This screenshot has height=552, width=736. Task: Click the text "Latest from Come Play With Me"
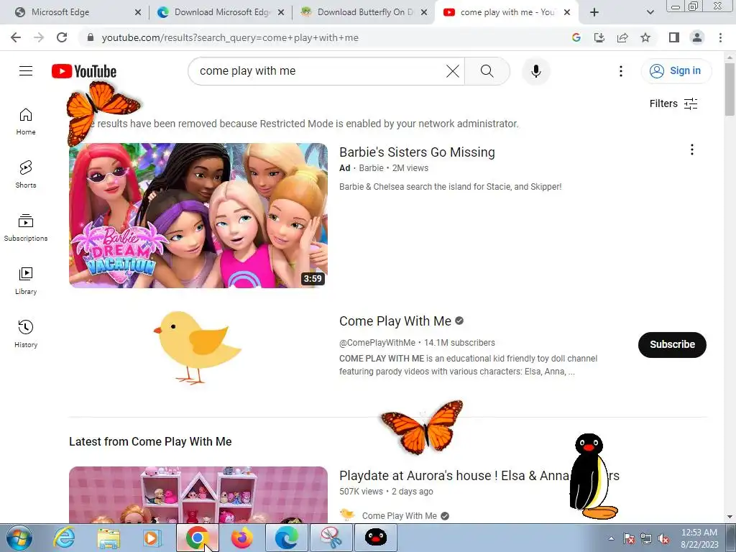click(x=150, y=442)
